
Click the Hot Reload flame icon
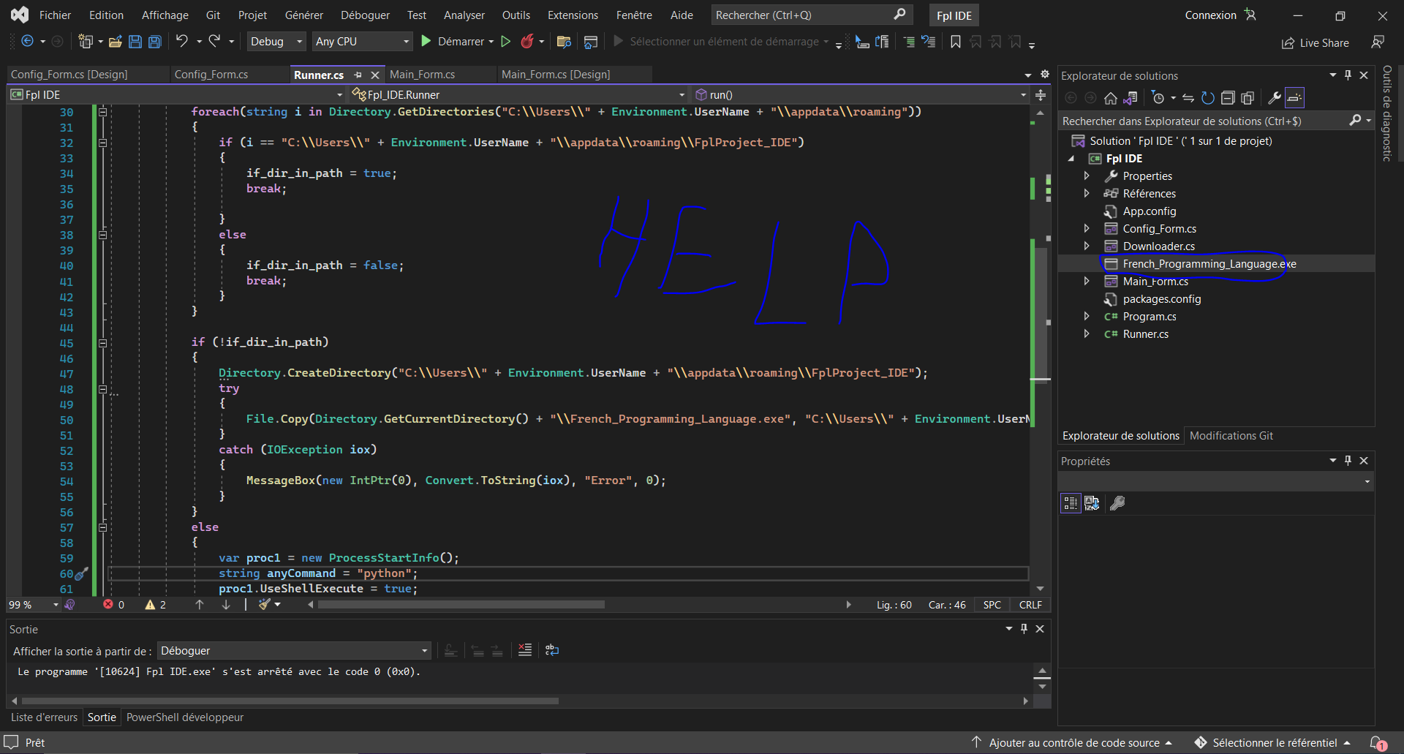click(x=526, y=42)
